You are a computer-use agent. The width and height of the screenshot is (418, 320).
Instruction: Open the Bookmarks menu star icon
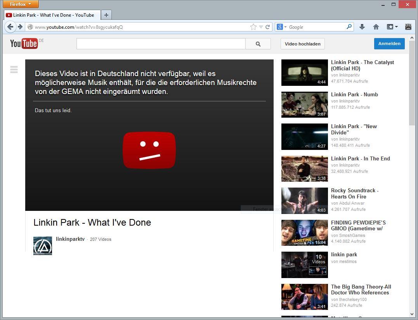click(390, 27)
